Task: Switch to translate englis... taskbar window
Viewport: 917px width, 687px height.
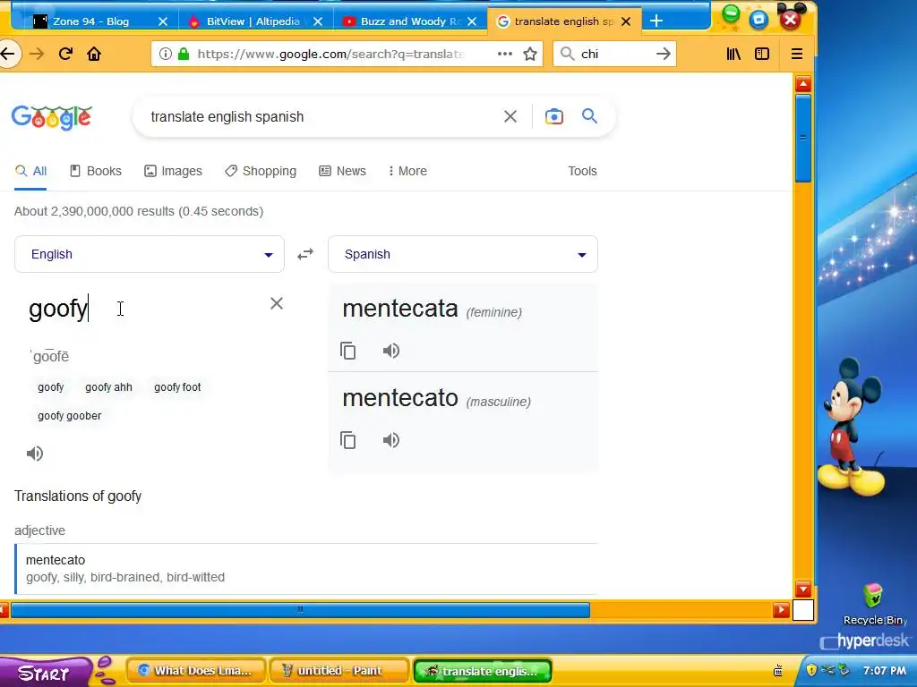Action: click(x=483, y=671)
